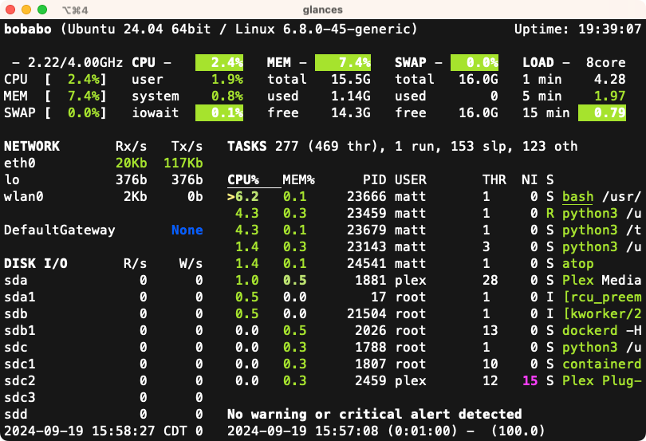Click the containerd process name
This screenshot has height=441, width=646.
click(x=601, y=364)
